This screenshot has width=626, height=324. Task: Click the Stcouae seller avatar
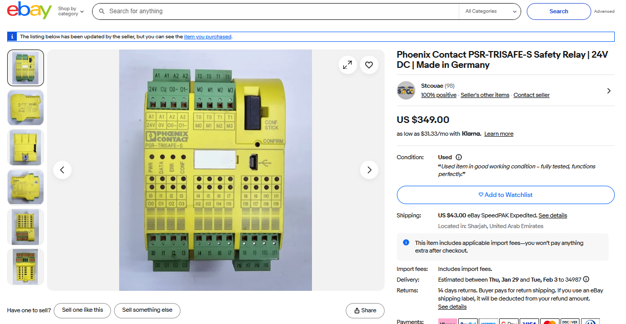(x=406, y=90)
